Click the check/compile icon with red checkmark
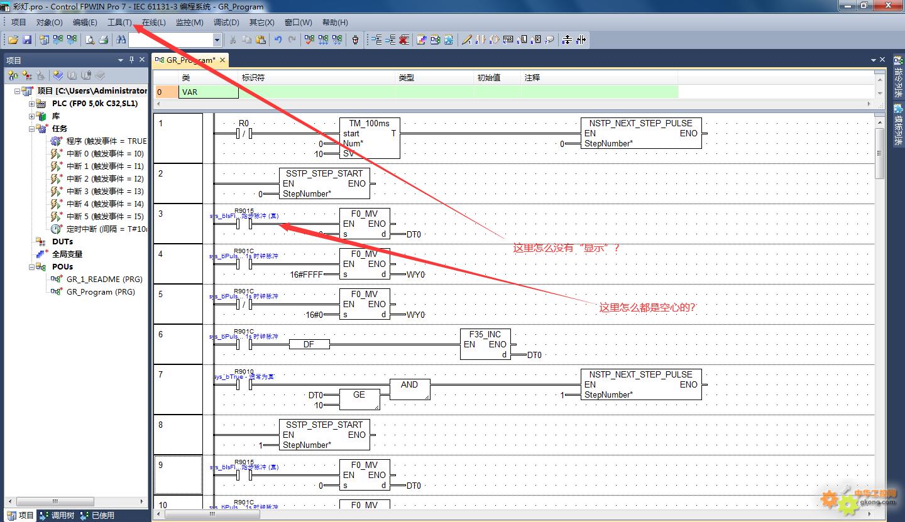 309,40
